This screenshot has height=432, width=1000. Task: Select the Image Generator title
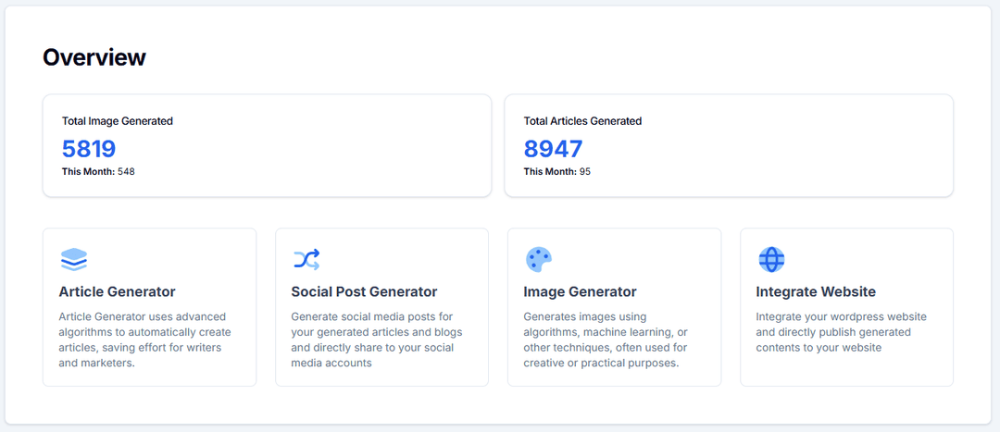580,292
